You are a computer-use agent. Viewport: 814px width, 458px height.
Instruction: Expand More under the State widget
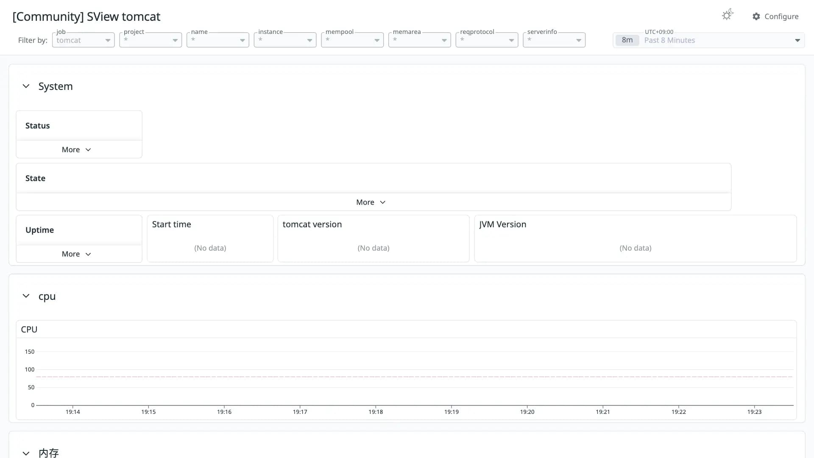coord(371,202)
